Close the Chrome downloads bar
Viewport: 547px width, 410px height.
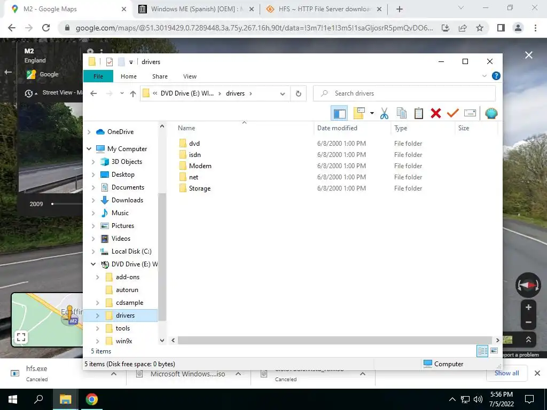tap(537, 373)
